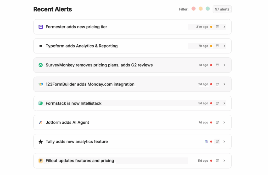The width and height of the screenshot is (268, 175).
Task: Toggle the green severity filter
Action: click(208, 9)
